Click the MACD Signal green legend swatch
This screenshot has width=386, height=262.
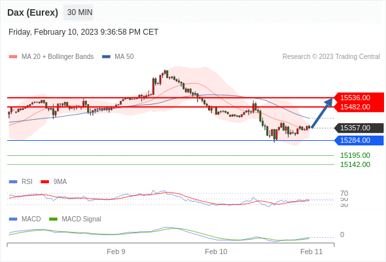tap(53, 219)
